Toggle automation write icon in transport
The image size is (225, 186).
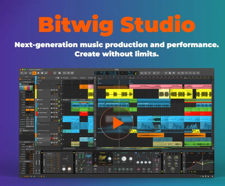click(46, 73)
